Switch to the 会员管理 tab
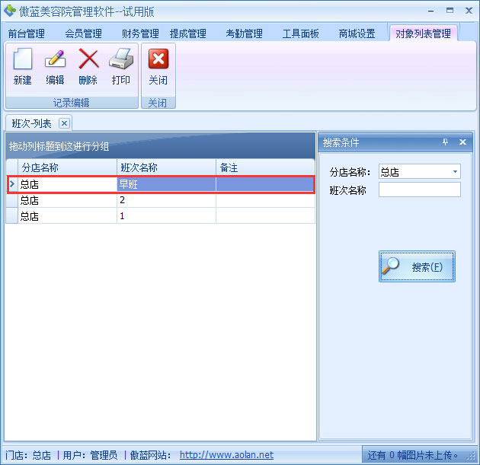480x465 pixels. (x=83, y=33)
